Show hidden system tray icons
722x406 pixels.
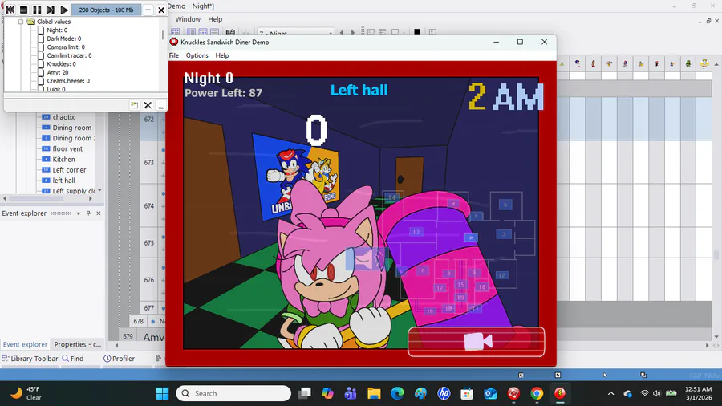tap(611, 394)
